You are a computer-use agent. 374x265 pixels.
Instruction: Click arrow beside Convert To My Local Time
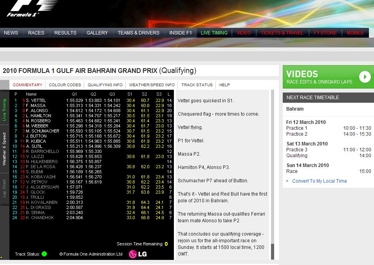pyautogui.click(x=288, y=181)
